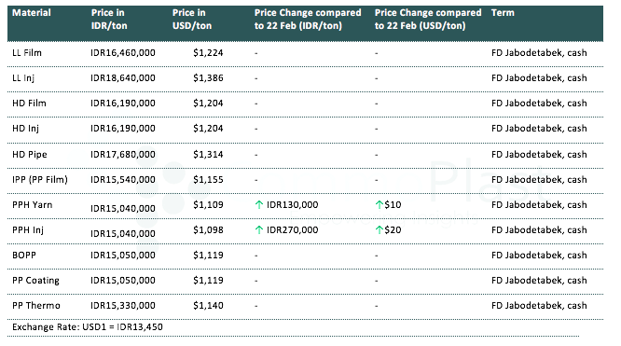The width and height of the screenshot is (621, 346).
Task: Click the Exchange Rate USD1 = IDR13,450 note
Action: click(88, 327)
